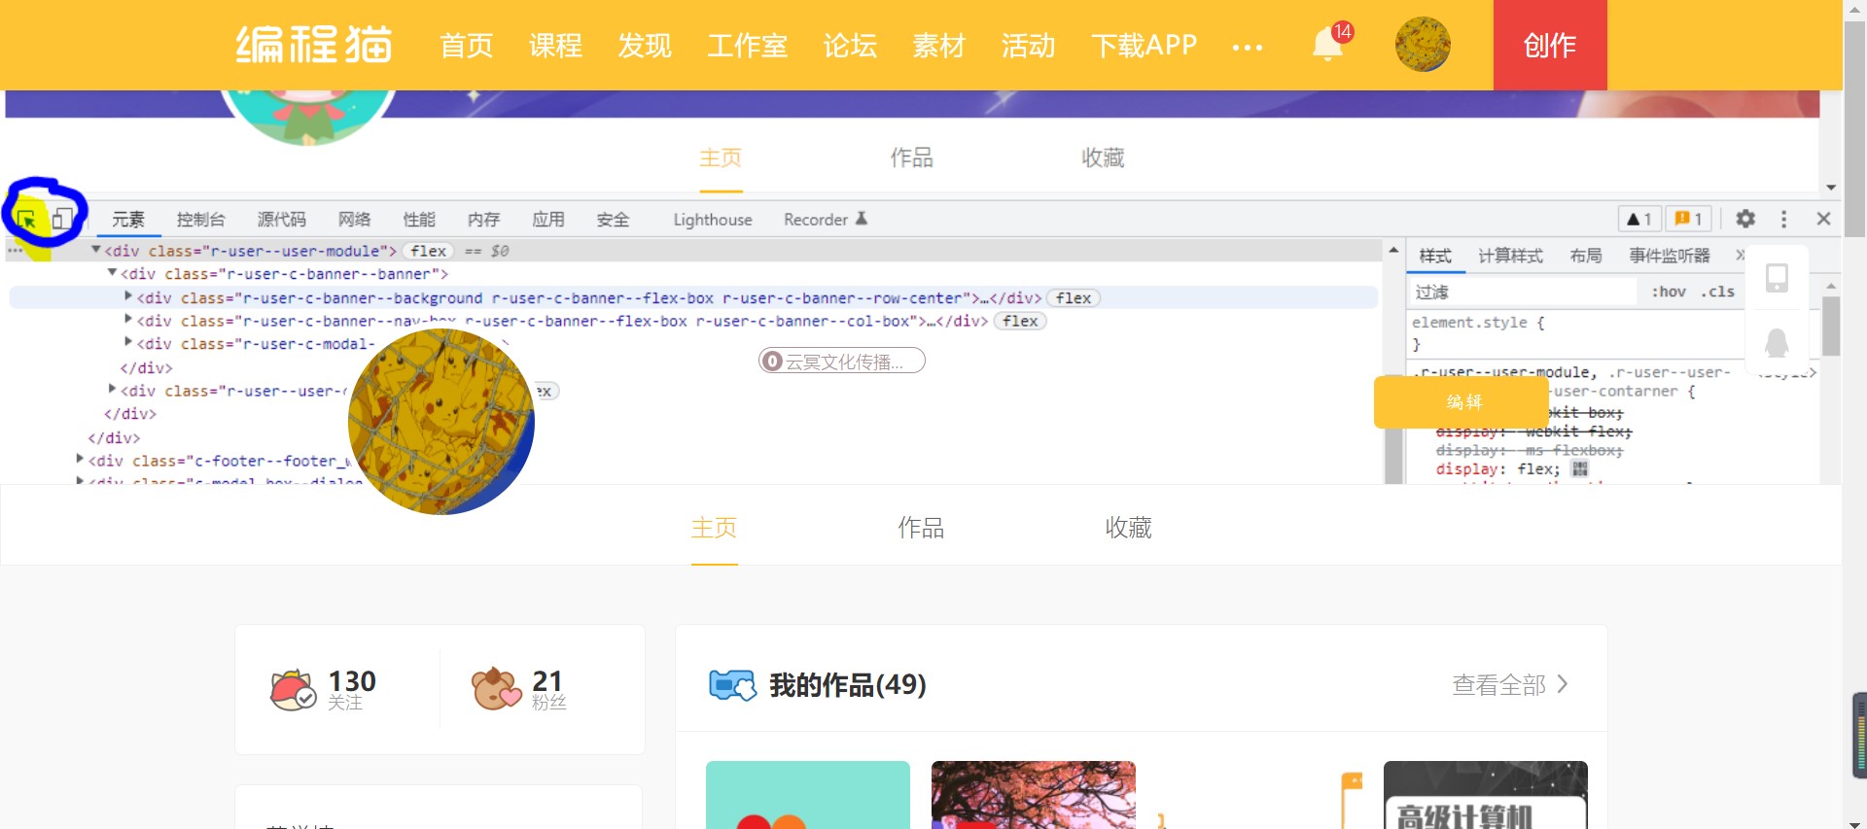
Task: Expand the c-footer--footer div node
Action: tap(80, 460)
